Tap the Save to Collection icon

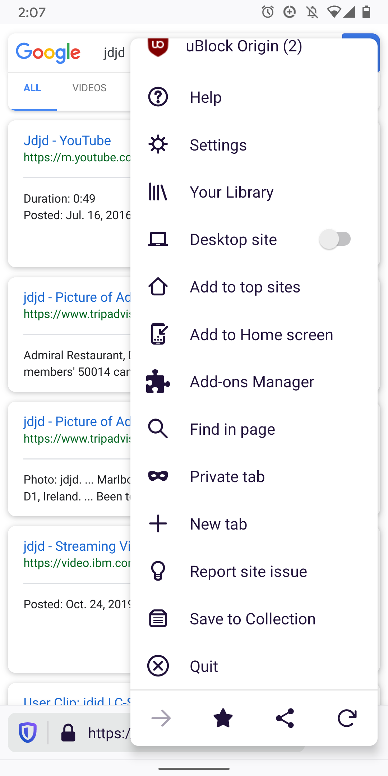click(158, 618)
